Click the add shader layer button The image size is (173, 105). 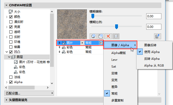93,36
